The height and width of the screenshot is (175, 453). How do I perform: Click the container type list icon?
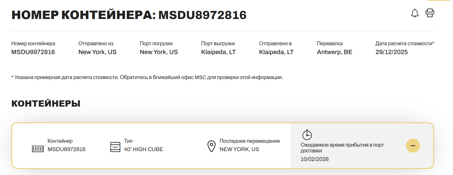[115, 147]
